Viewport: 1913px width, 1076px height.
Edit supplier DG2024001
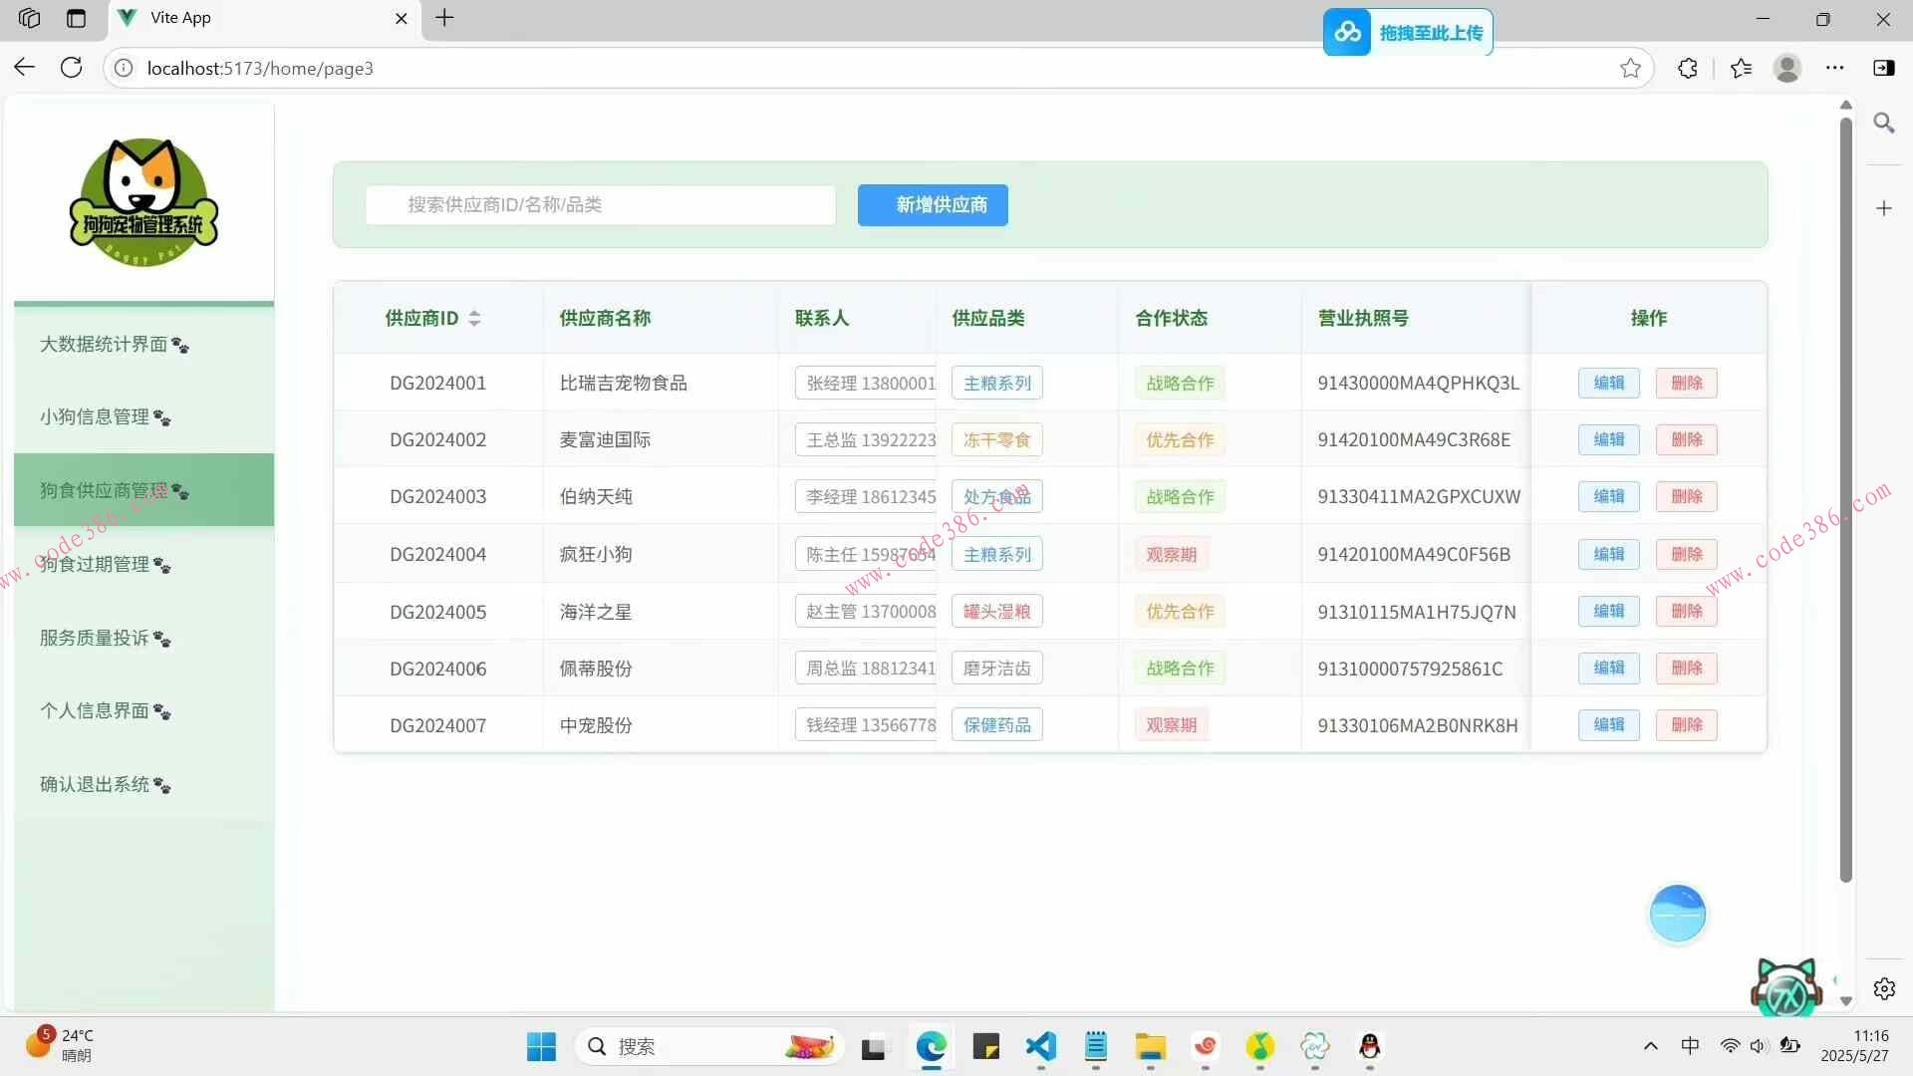pos(1608,383)
